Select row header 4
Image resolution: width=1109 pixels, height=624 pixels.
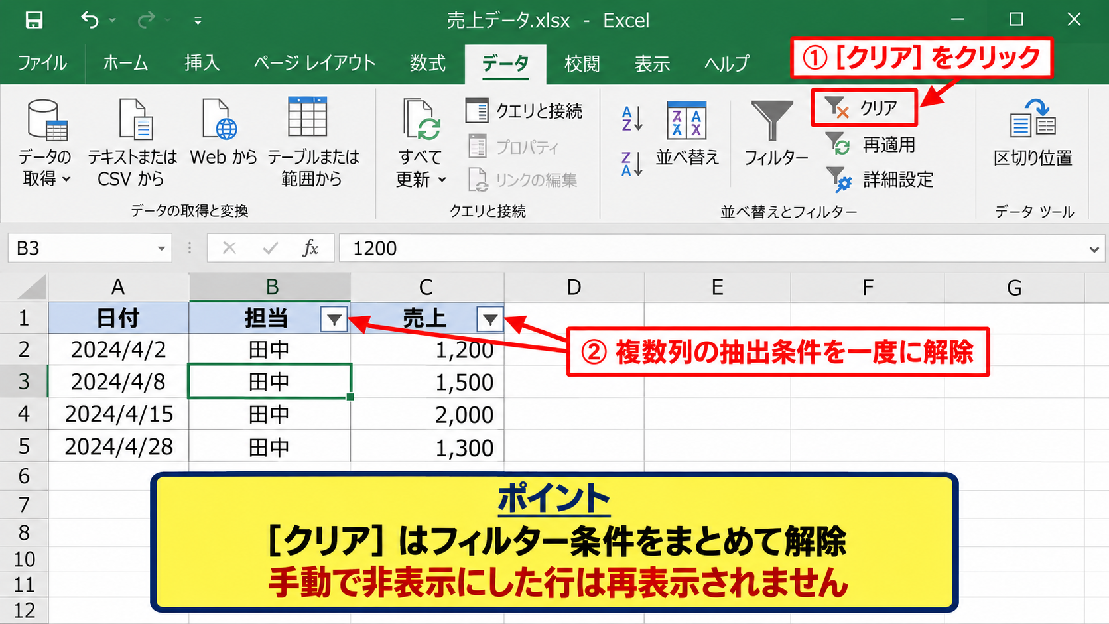tap(24, 414)
